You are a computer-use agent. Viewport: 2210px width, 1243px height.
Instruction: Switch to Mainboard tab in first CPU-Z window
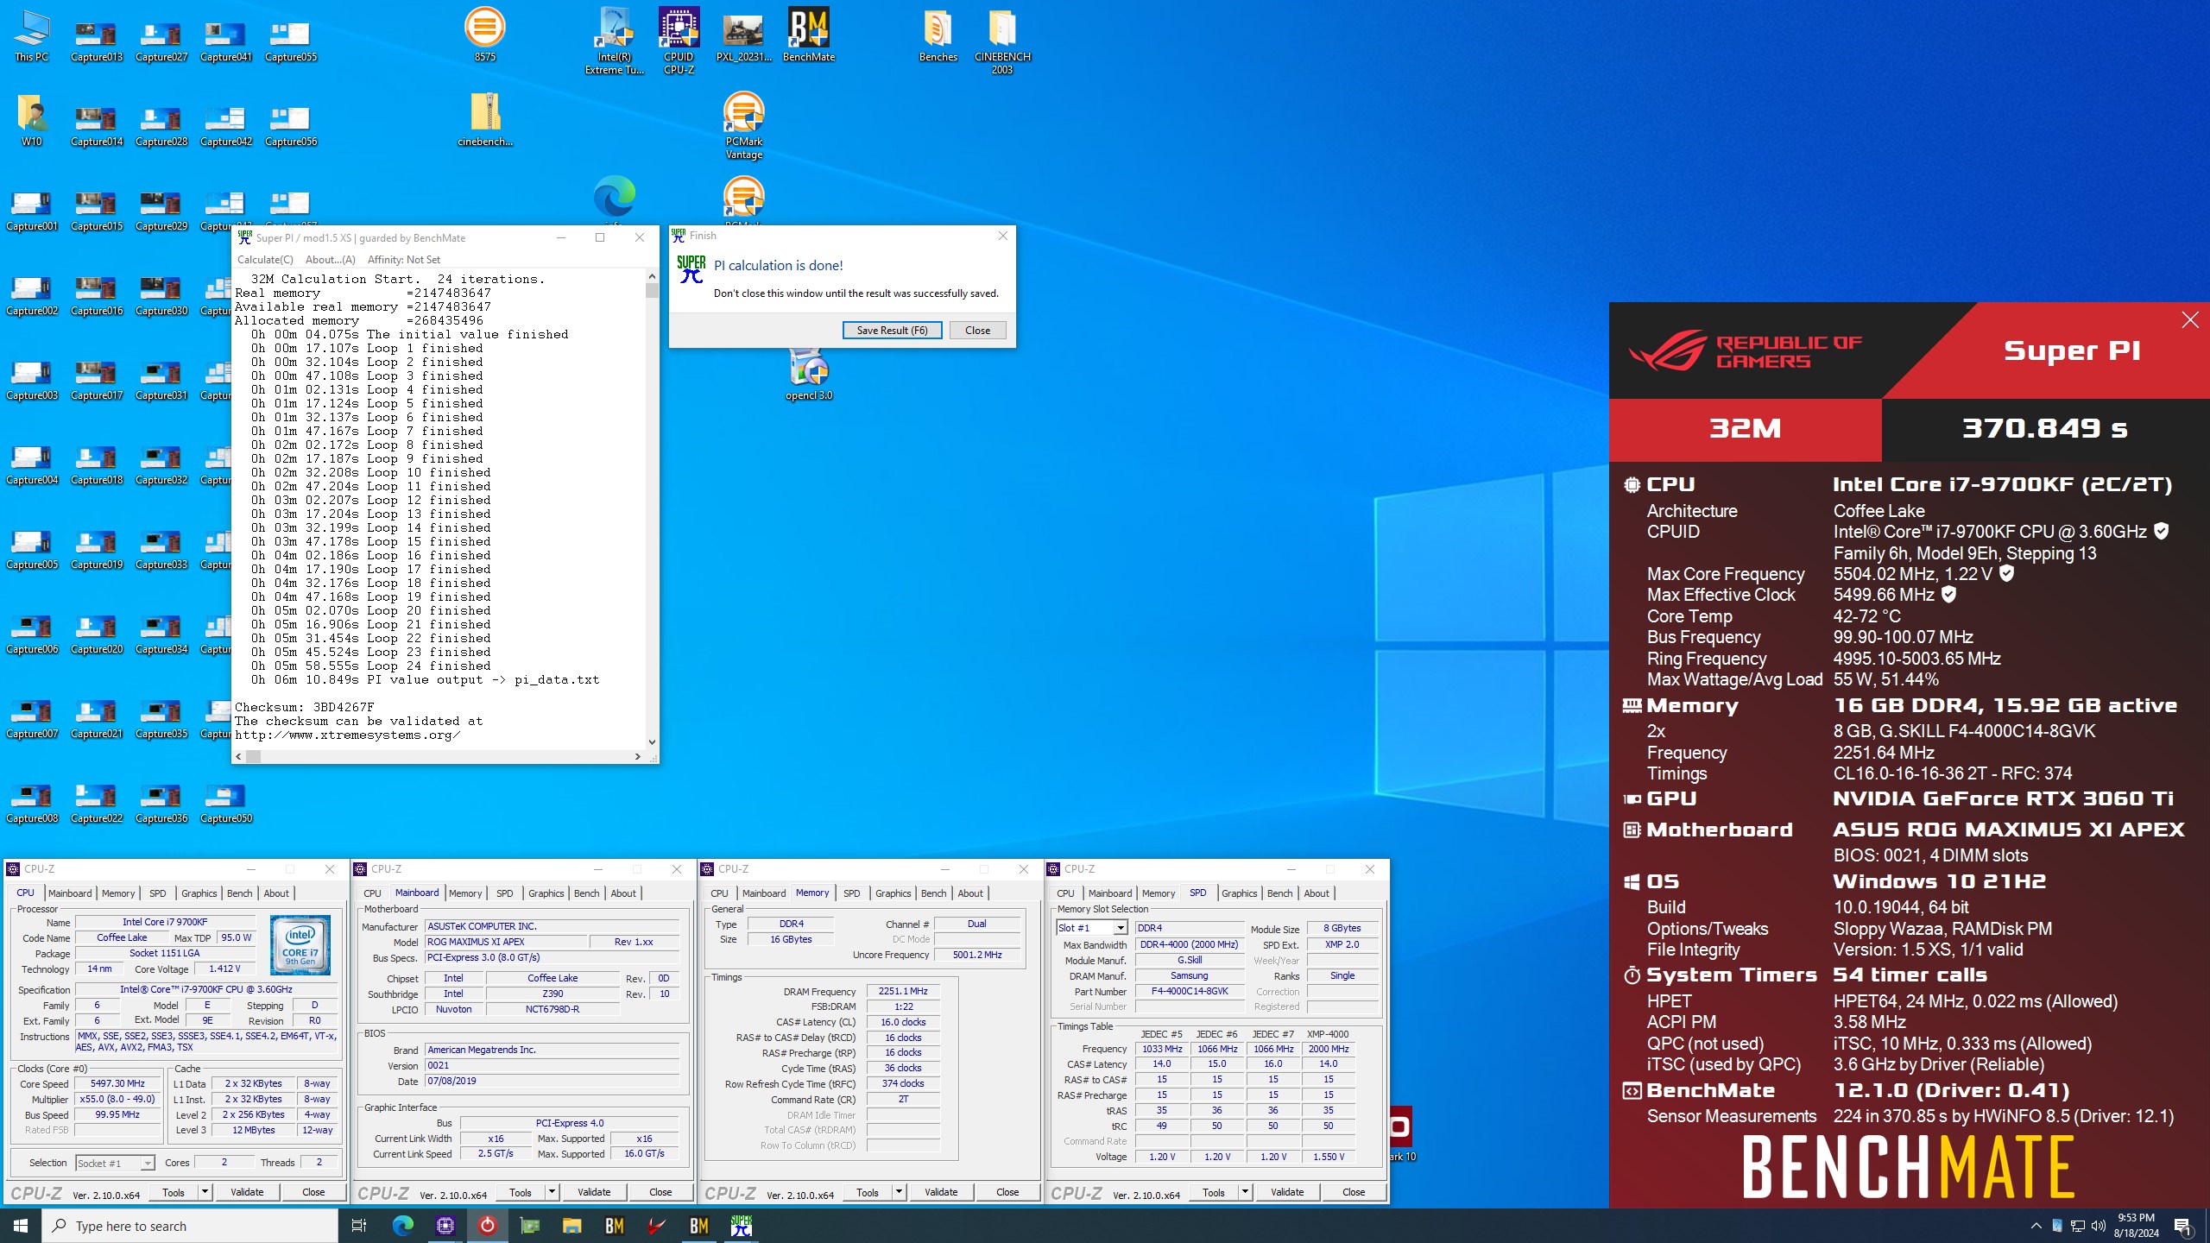coord(70,893)
